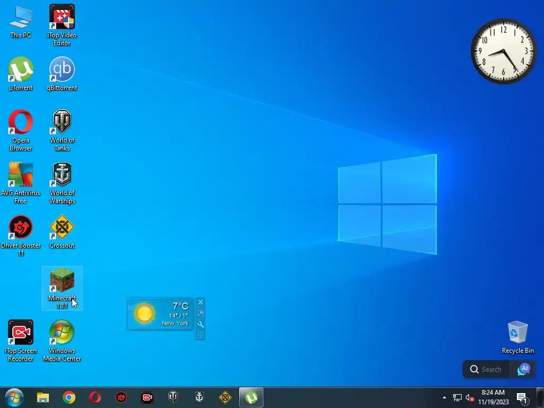
Task: Close the weather gadget
Action: (x=200, y=302)
